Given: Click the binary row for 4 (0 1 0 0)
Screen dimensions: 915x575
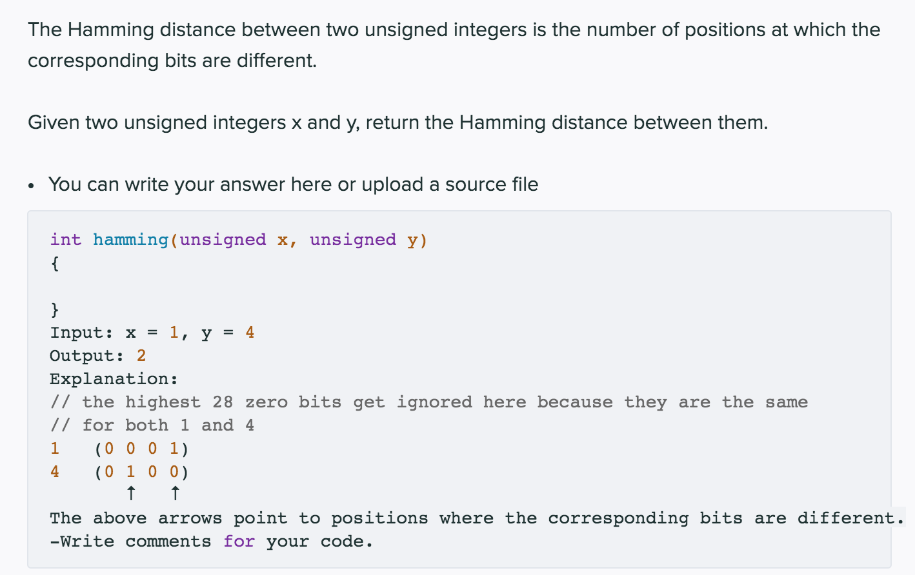Looking at the screenshot, I should click(119, 472).
